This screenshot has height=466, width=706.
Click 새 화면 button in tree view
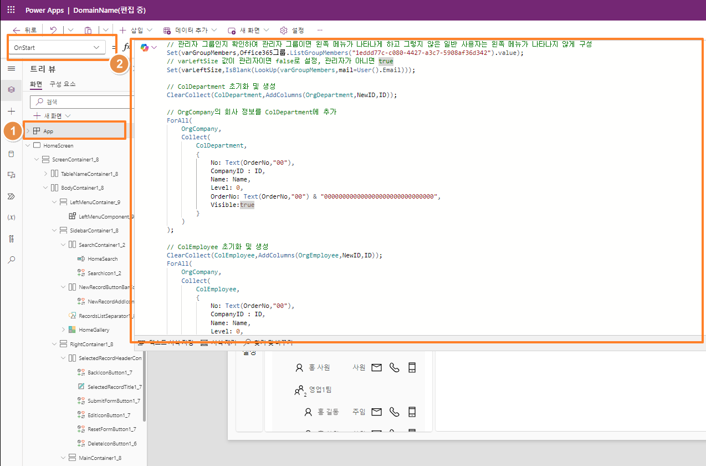click(53, 115)
